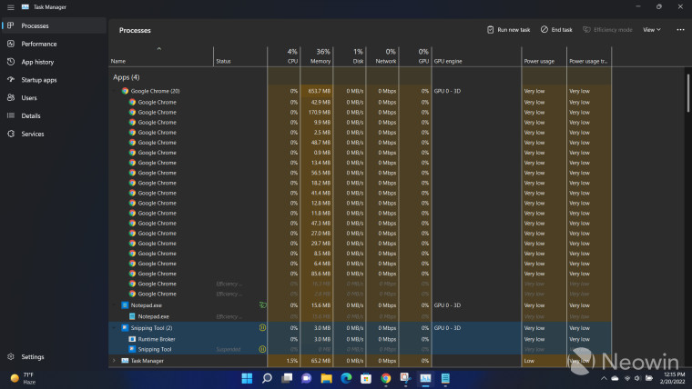Open the Windows Start menu
The width and height of the screenshot is (692, 389).
point(247,378)
